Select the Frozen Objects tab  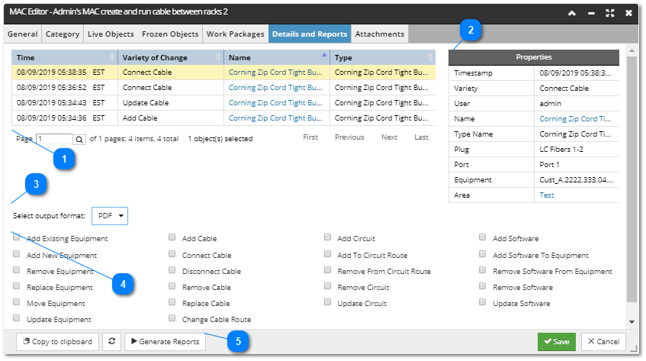pyautogui.click(x=170, y=34)
